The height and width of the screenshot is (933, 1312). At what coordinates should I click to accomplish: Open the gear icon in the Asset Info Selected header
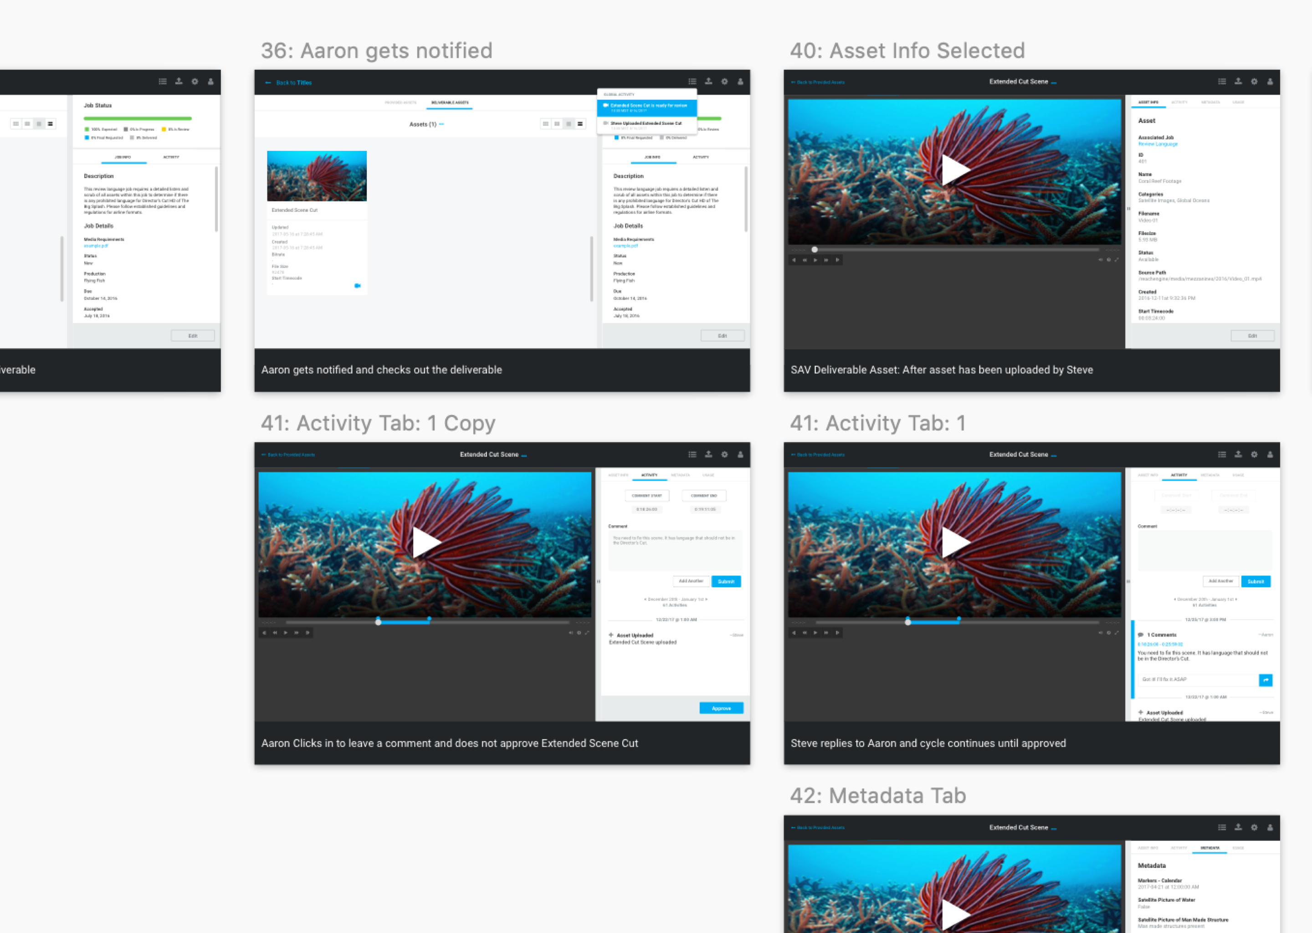(x=1254, y=82)
